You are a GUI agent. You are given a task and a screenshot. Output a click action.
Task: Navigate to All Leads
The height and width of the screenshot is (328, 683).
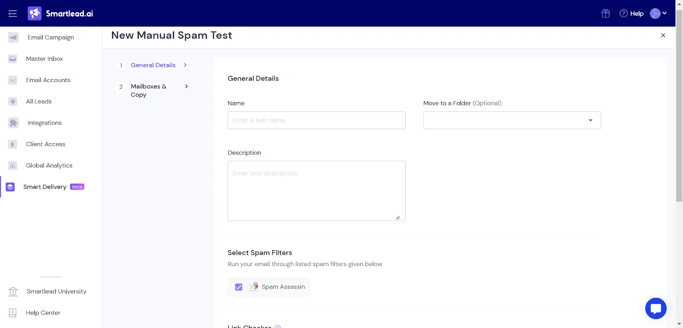38,102
